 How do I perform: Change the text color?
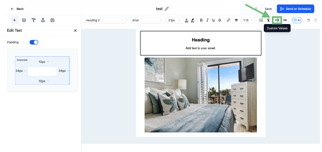click(186, 20)
